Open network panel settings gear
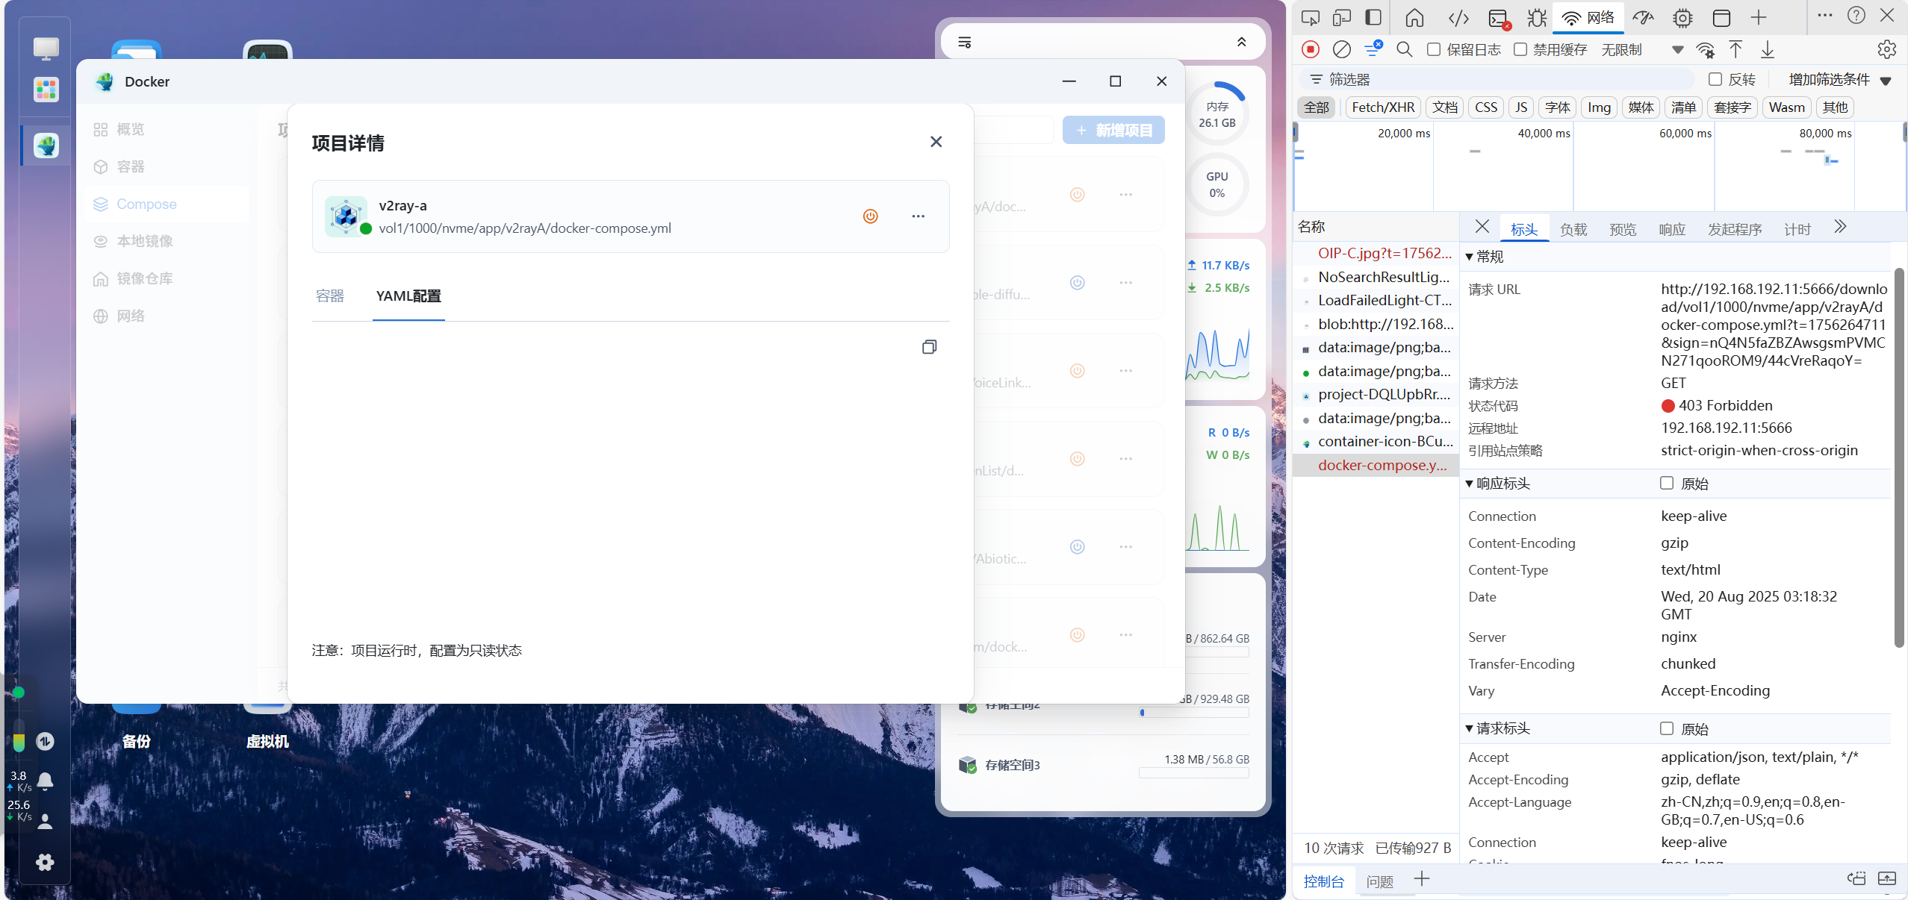This screenshot has width=1908, height=900. [1886, 49]
